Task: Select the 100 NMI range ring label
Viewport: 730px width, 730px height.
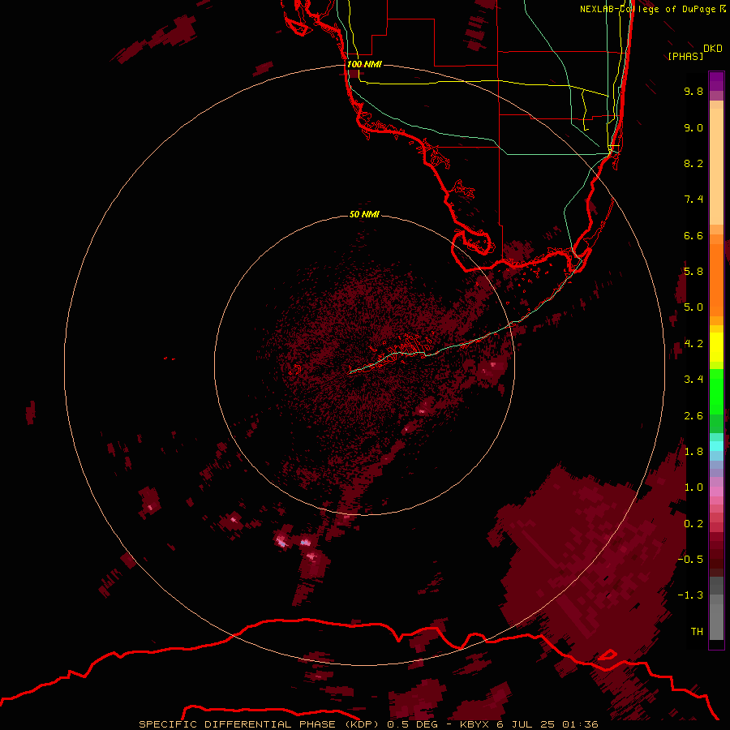Action: (x=364, y=64)
